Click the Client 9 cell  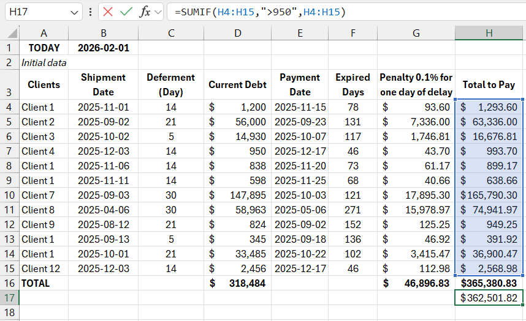point(44,224)
